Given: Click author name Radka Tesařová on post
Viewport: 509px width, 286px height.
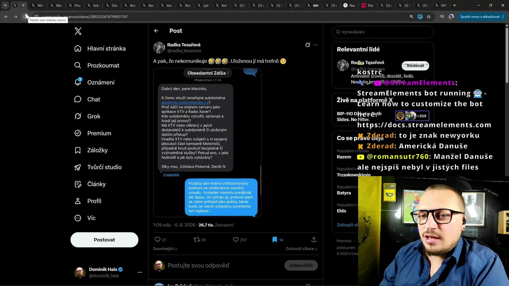Looking at the screenshot, I should (184, 45).
